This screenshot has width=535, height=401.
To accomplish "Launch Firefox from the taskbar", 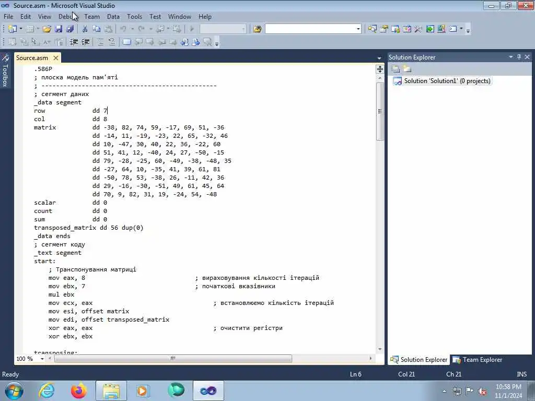I will pos(79,391).
